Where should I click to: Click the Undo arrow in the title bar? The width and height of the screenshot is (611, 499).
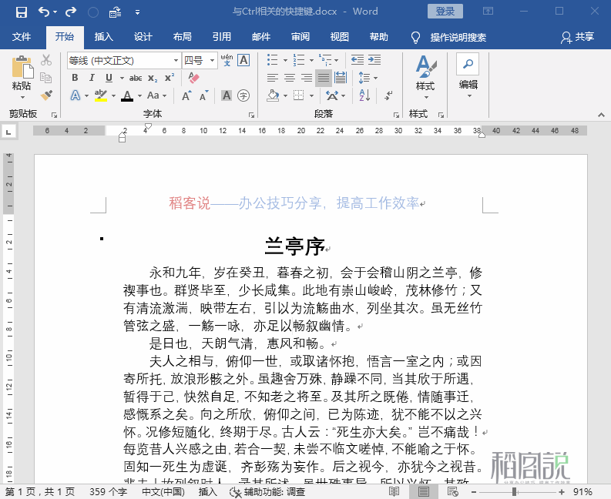coord(44,12)
